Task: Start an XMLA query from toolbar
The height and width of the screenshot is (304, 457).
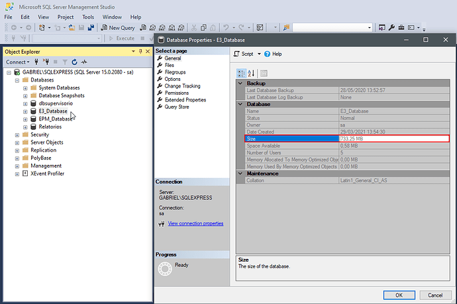Action: click(172, 28)
